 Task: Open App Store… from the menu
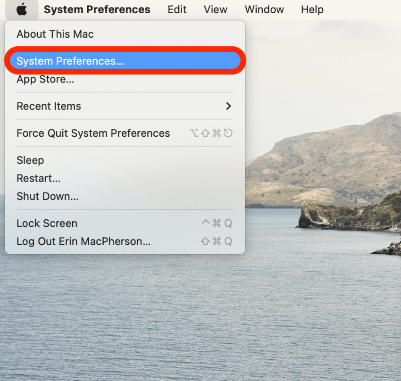[125, 79]
